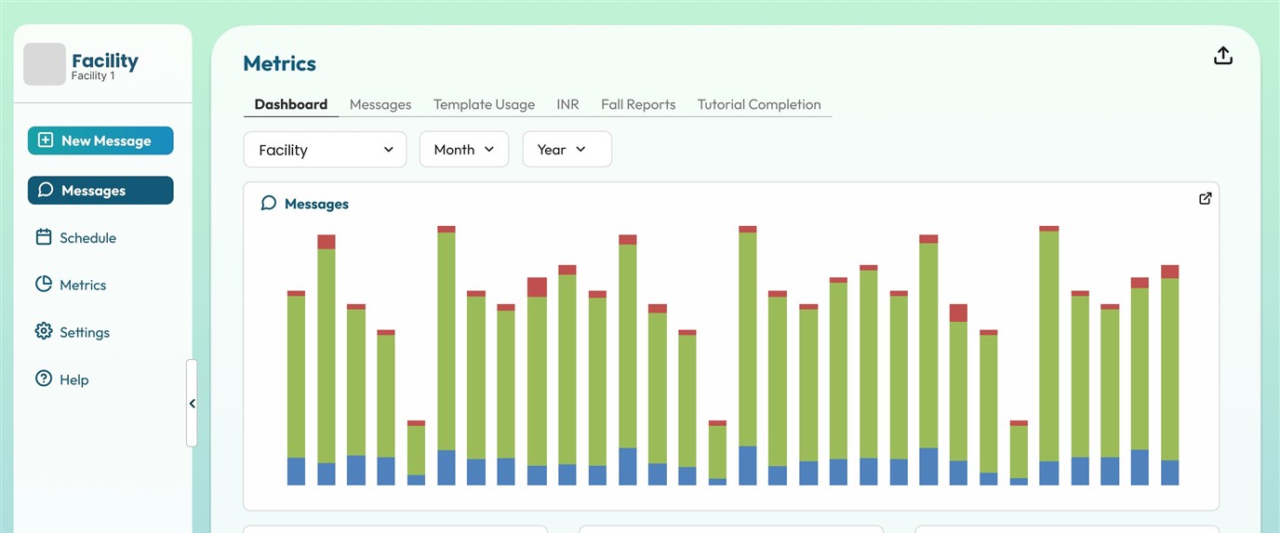
Task: Switch to the INR tab
Action: click(x=567, y=104)
